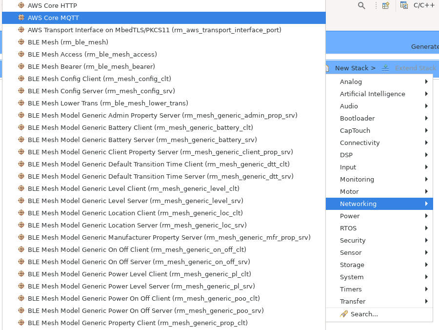
Task: Expand the Connectivity submenu arrow
Action: [x=426, y=143]
